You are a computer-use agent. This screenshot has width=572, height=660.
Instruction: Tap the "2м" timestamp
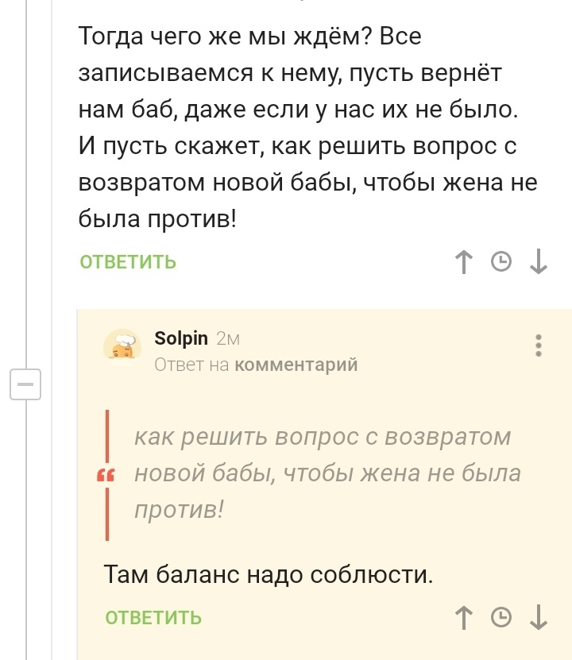pos(227,339)
